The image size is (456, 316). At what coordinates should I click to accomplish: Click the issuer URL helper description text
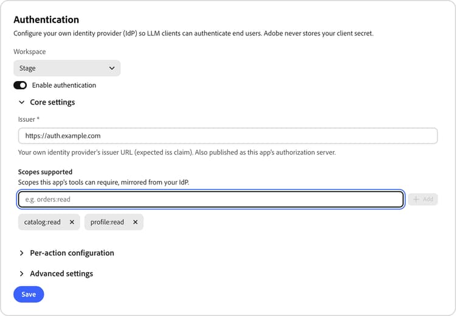click(x=177, y=152)
